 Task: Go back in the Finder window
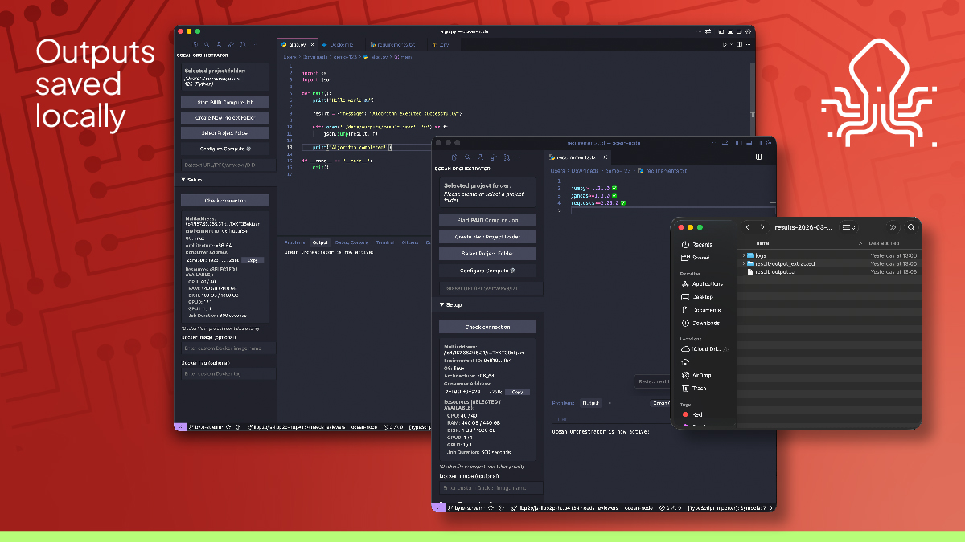point(748,227)
